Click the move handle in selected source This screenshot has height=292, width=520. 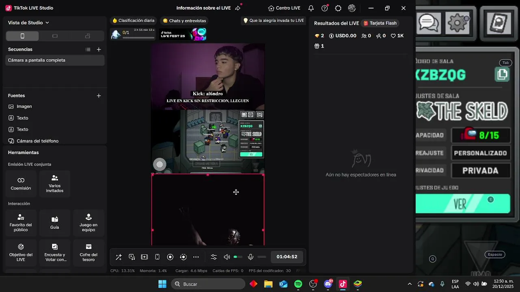click(x=236, y=192)
